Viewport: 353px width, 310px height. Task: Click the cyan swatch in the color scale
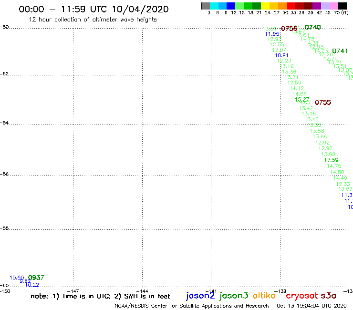pyautogui.click(x=214, y=6)
